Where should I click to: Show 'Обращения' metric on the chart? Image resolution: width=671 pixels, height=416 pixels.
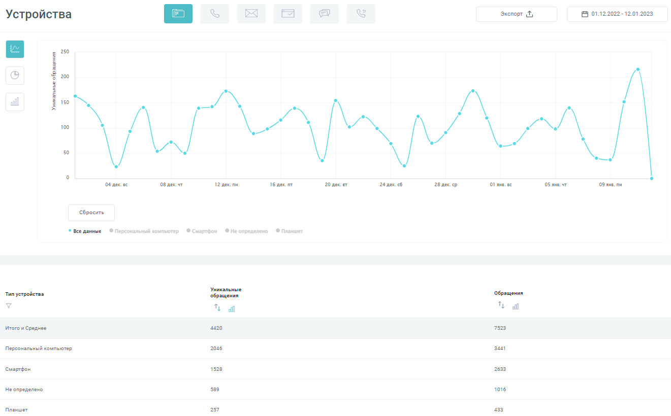(x=516, y=306)
